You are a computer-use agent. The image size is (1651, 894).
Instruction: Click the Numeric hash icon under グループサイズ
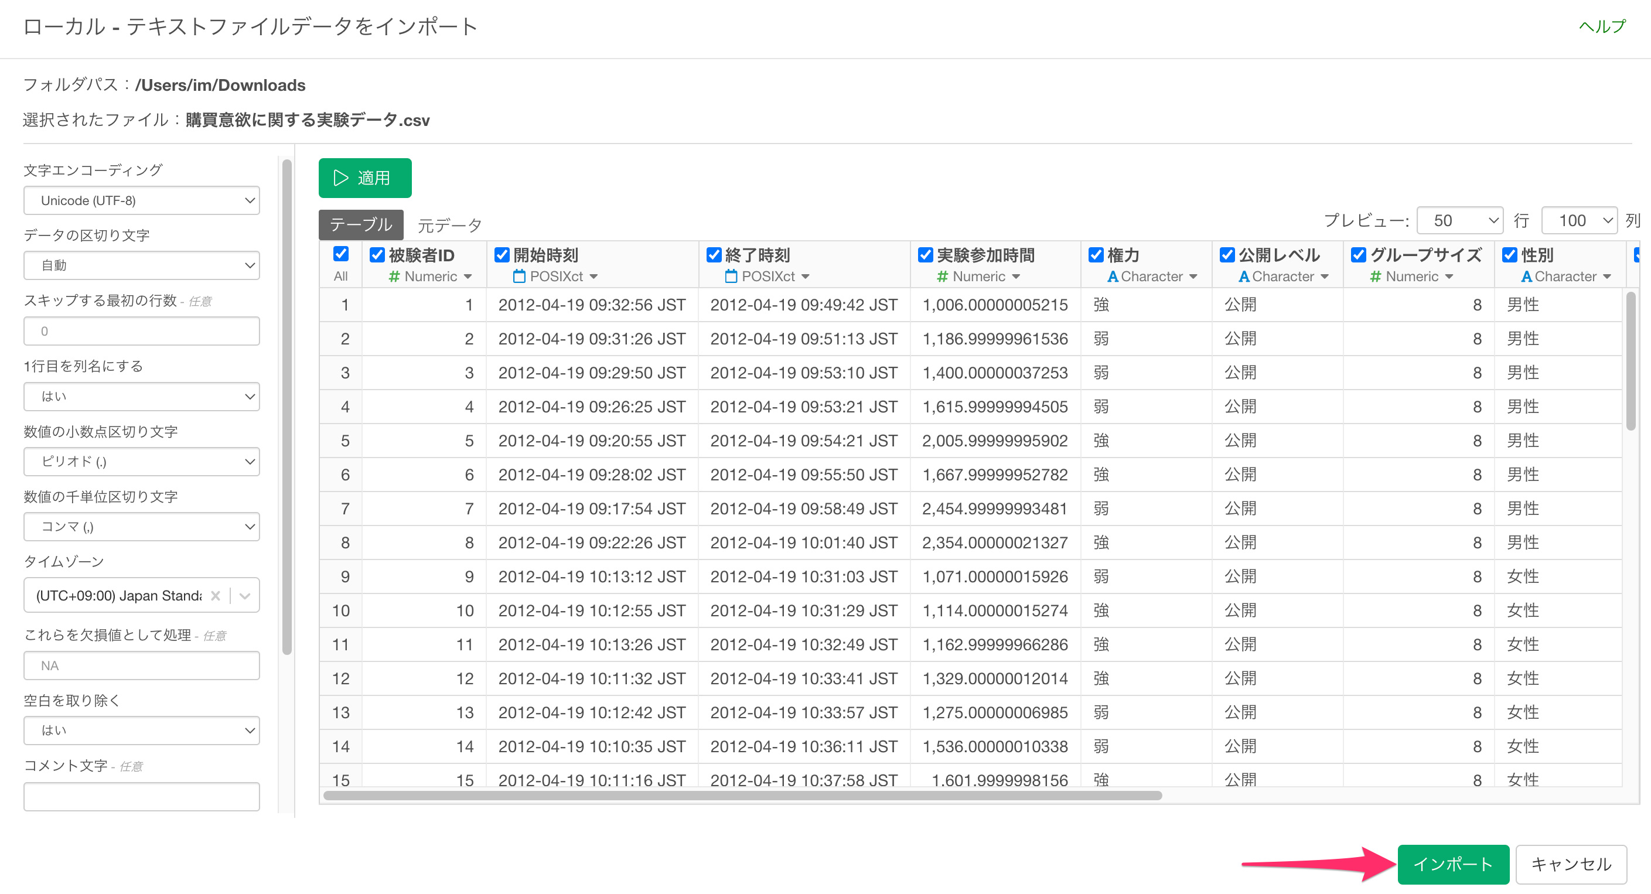(x=1376, y=277)
